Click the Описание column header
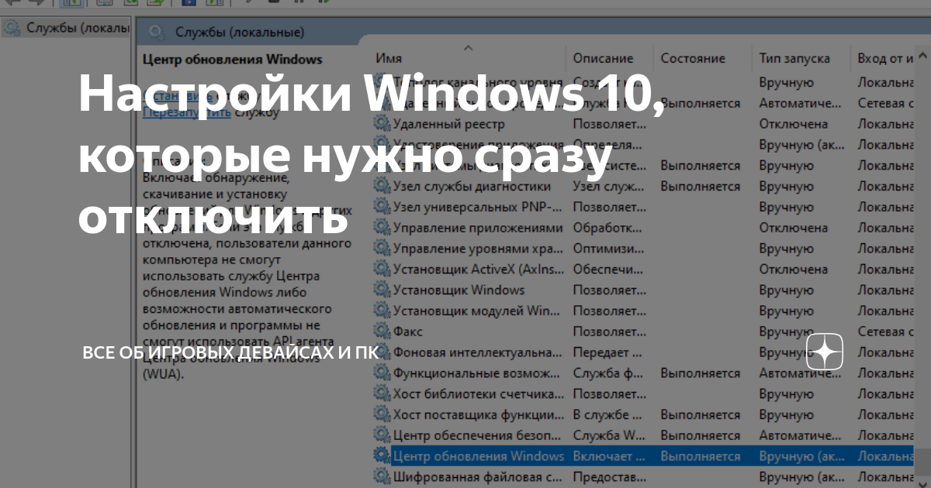The width and height of the screenshot is (931, 488). (x=603, y=59)
